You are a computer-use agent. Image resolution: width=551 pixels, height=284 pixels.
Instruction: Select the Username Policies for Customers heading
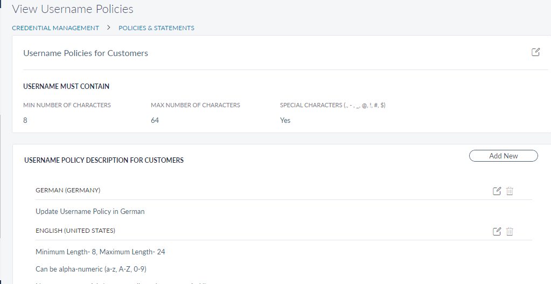pyautogui.click(x=86, y=53)
